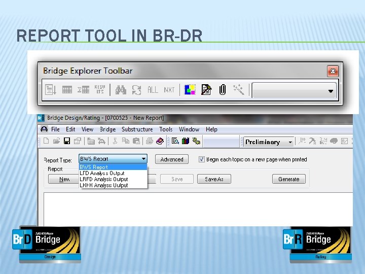This screenshot has height=274, width=365.
Task: Click the empty field left of Preliminary dropdown
Action: point(221,142)
